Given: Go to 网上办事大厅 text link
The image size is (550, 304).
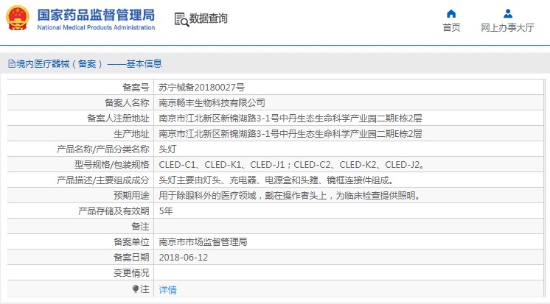Looking at the screenshot, I should 507,28.
